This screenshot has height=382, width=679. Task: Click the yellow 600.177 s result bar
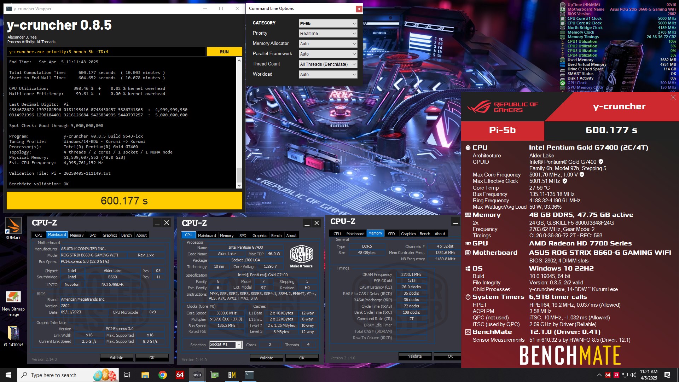[124, 201]
